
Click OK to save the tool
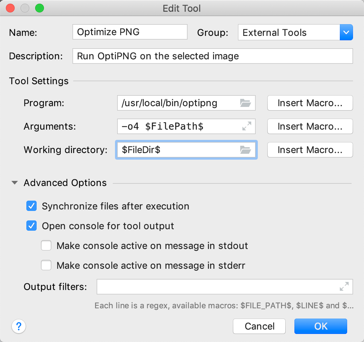pyautogui.click(x=320, y=326)
